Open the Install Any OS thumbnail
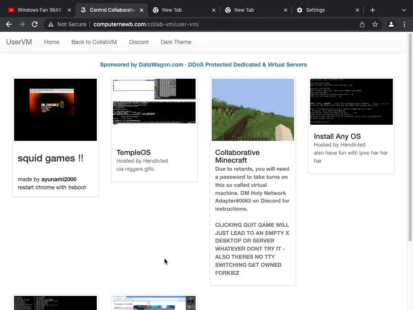This screenshot has height=310, width=413. [x=351, y=101]
